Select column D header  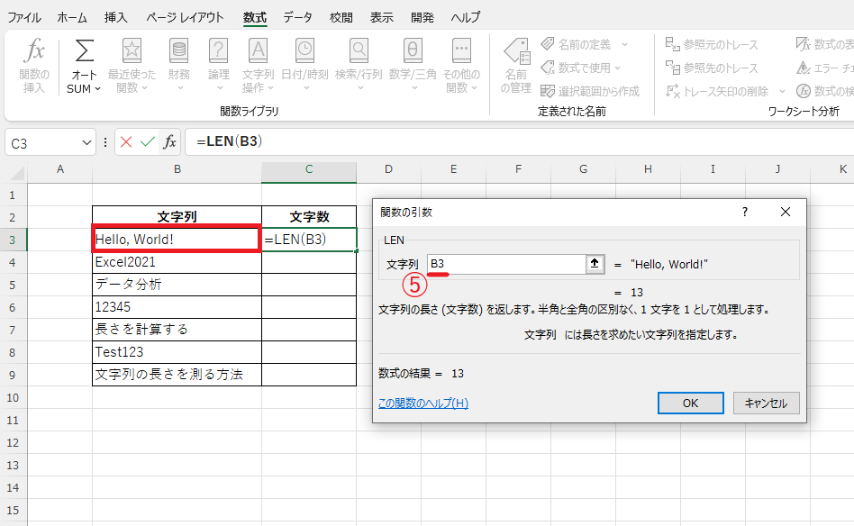[x=388, y=169]
